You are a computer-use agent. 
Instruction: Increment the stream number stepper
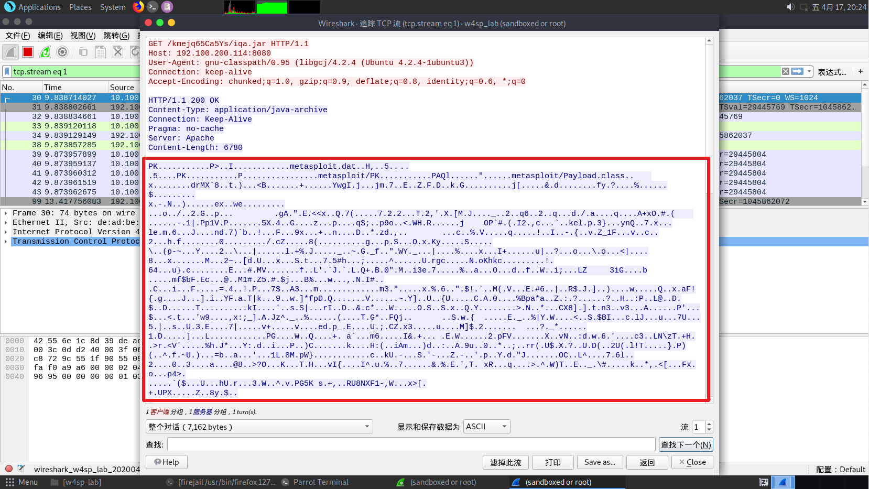[709, 423]
